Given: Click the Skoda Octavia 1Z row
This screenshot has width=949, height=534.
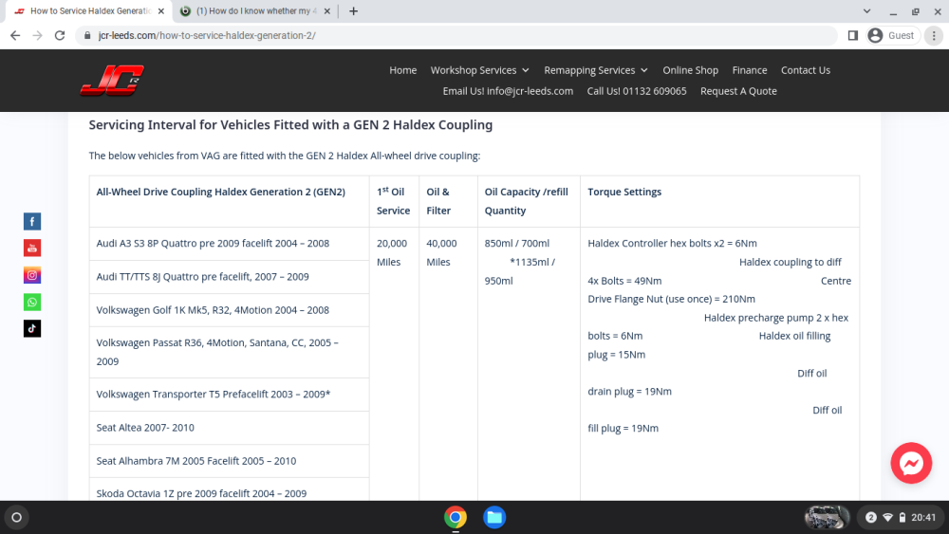Looking at the screenshot, I should coord(230,489).
